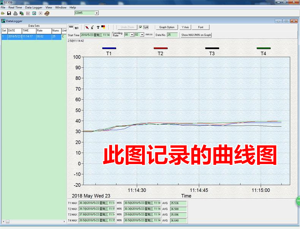
Task: Open the File menu
Action: (x=3, y=7)
